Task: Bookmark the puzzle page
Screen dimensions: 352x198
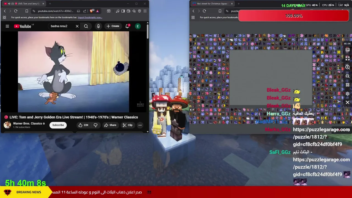Action: [220, 11]
